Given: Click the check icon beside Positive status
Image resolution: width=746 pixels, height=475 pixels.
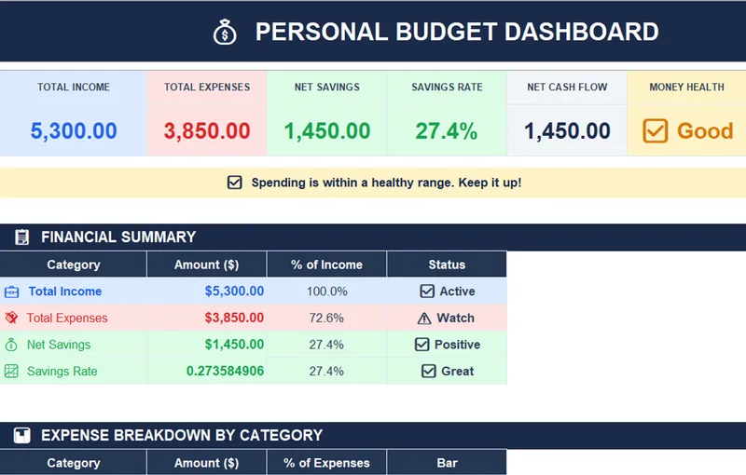Looking at the screenshot, I should [x=422, y=345].
